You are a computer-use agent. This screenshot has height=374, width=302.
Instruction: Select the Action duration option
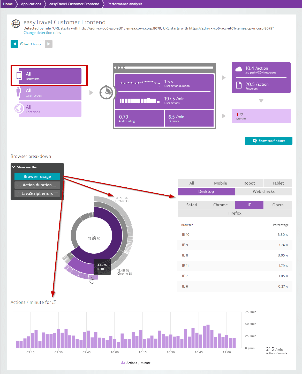(x=37, y=185)
